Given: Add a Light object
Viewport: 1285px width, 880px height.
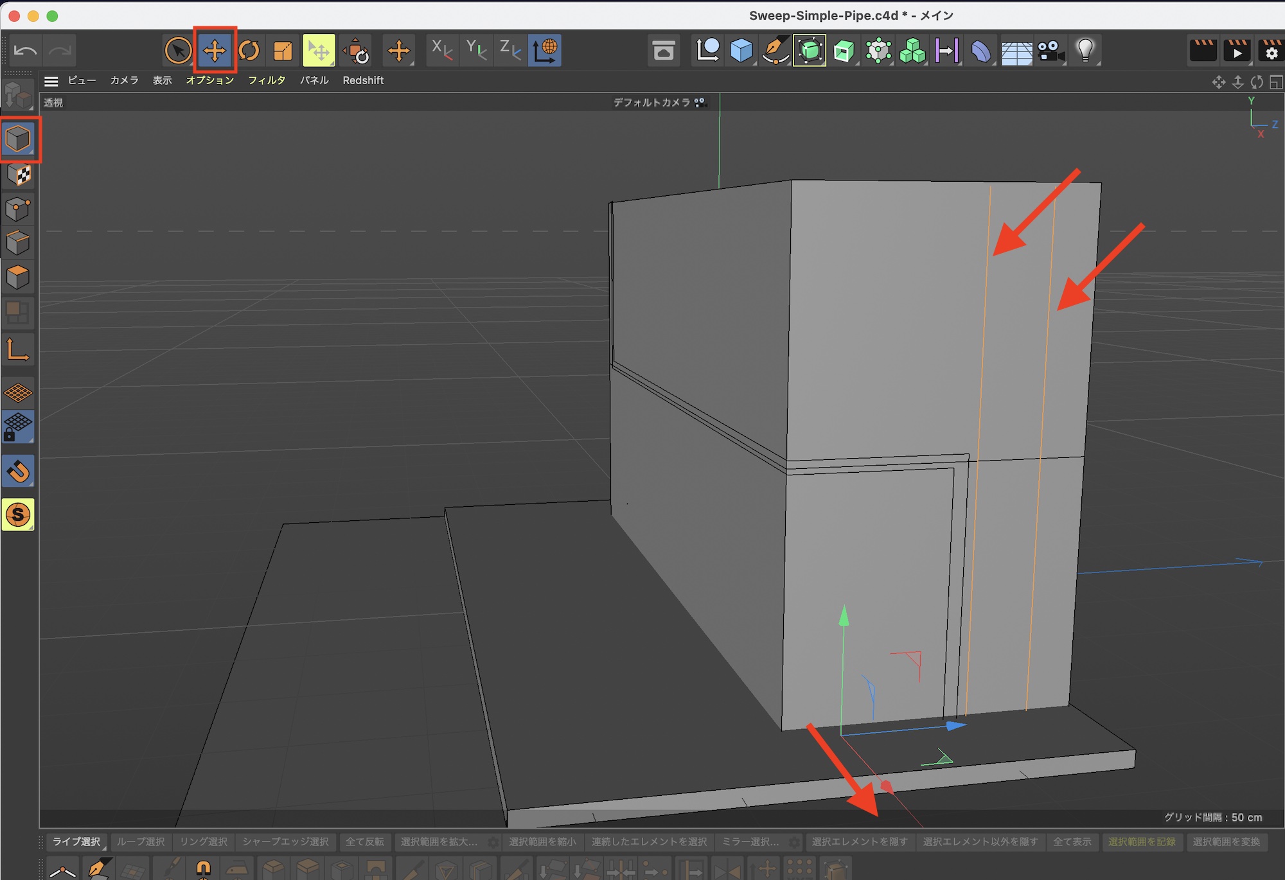Looking at the screenshot, I should click(1085, 50).
